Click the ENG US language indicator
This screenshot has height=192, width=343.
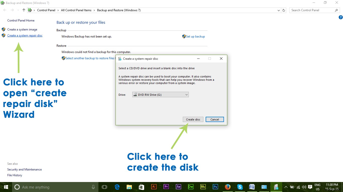click(318, 187)
